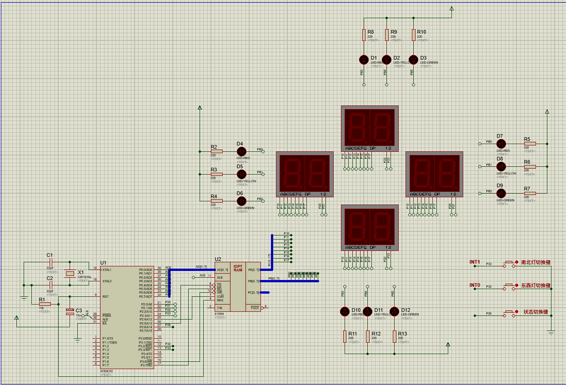Click the AD[0..7] bus label near U2

[x=201, y=267]
